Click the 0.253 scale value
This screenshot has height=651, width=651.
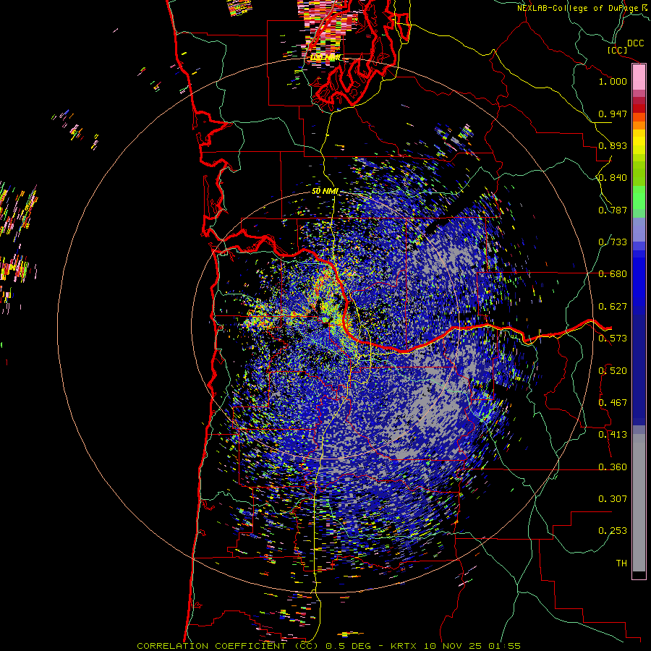pyautogui.click(x=613, y=531)
